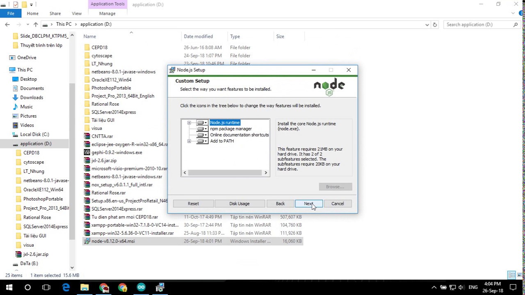Screen dimensions: 525x295
Task: Go back in File Explorer navigation
Action: point(7,25)
